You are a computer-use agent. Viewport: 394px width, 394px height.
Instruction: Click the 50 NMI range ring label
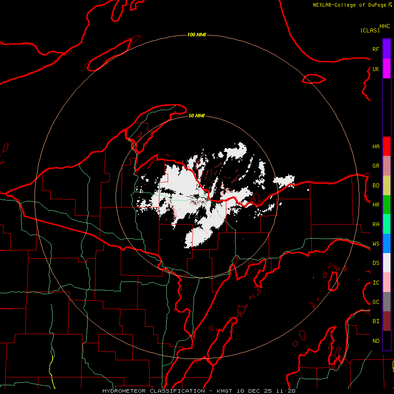[197, 116]
